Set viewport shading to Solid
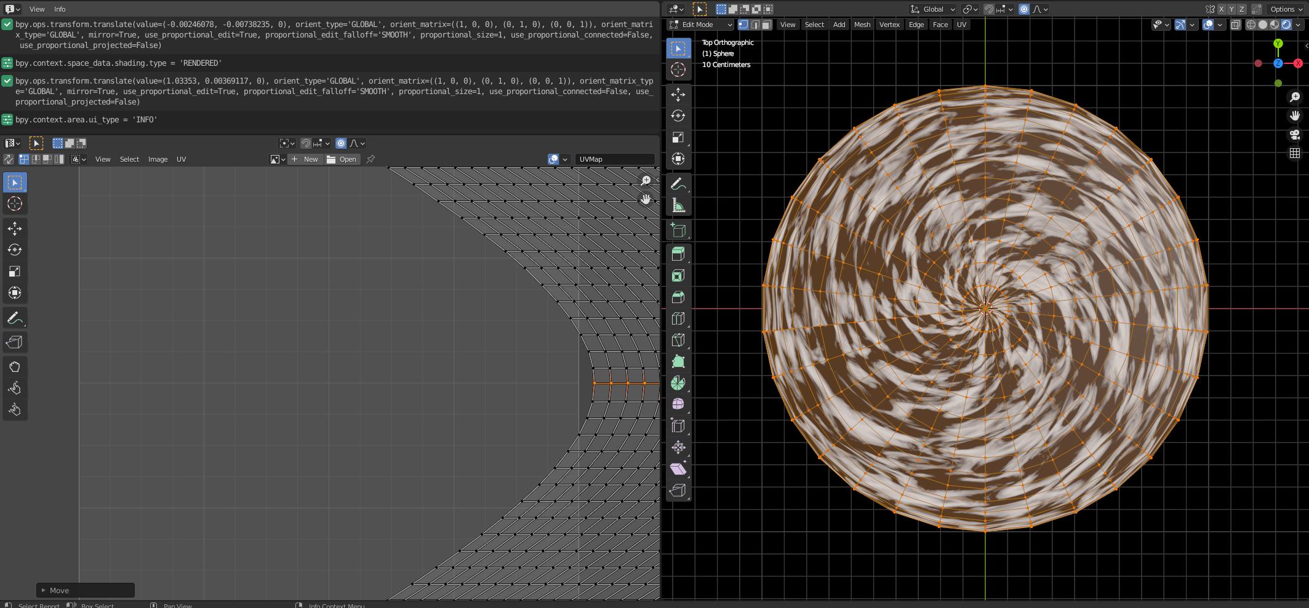Image resolution: width=1309 pixels, height=608 pixels. (1263, 25)
